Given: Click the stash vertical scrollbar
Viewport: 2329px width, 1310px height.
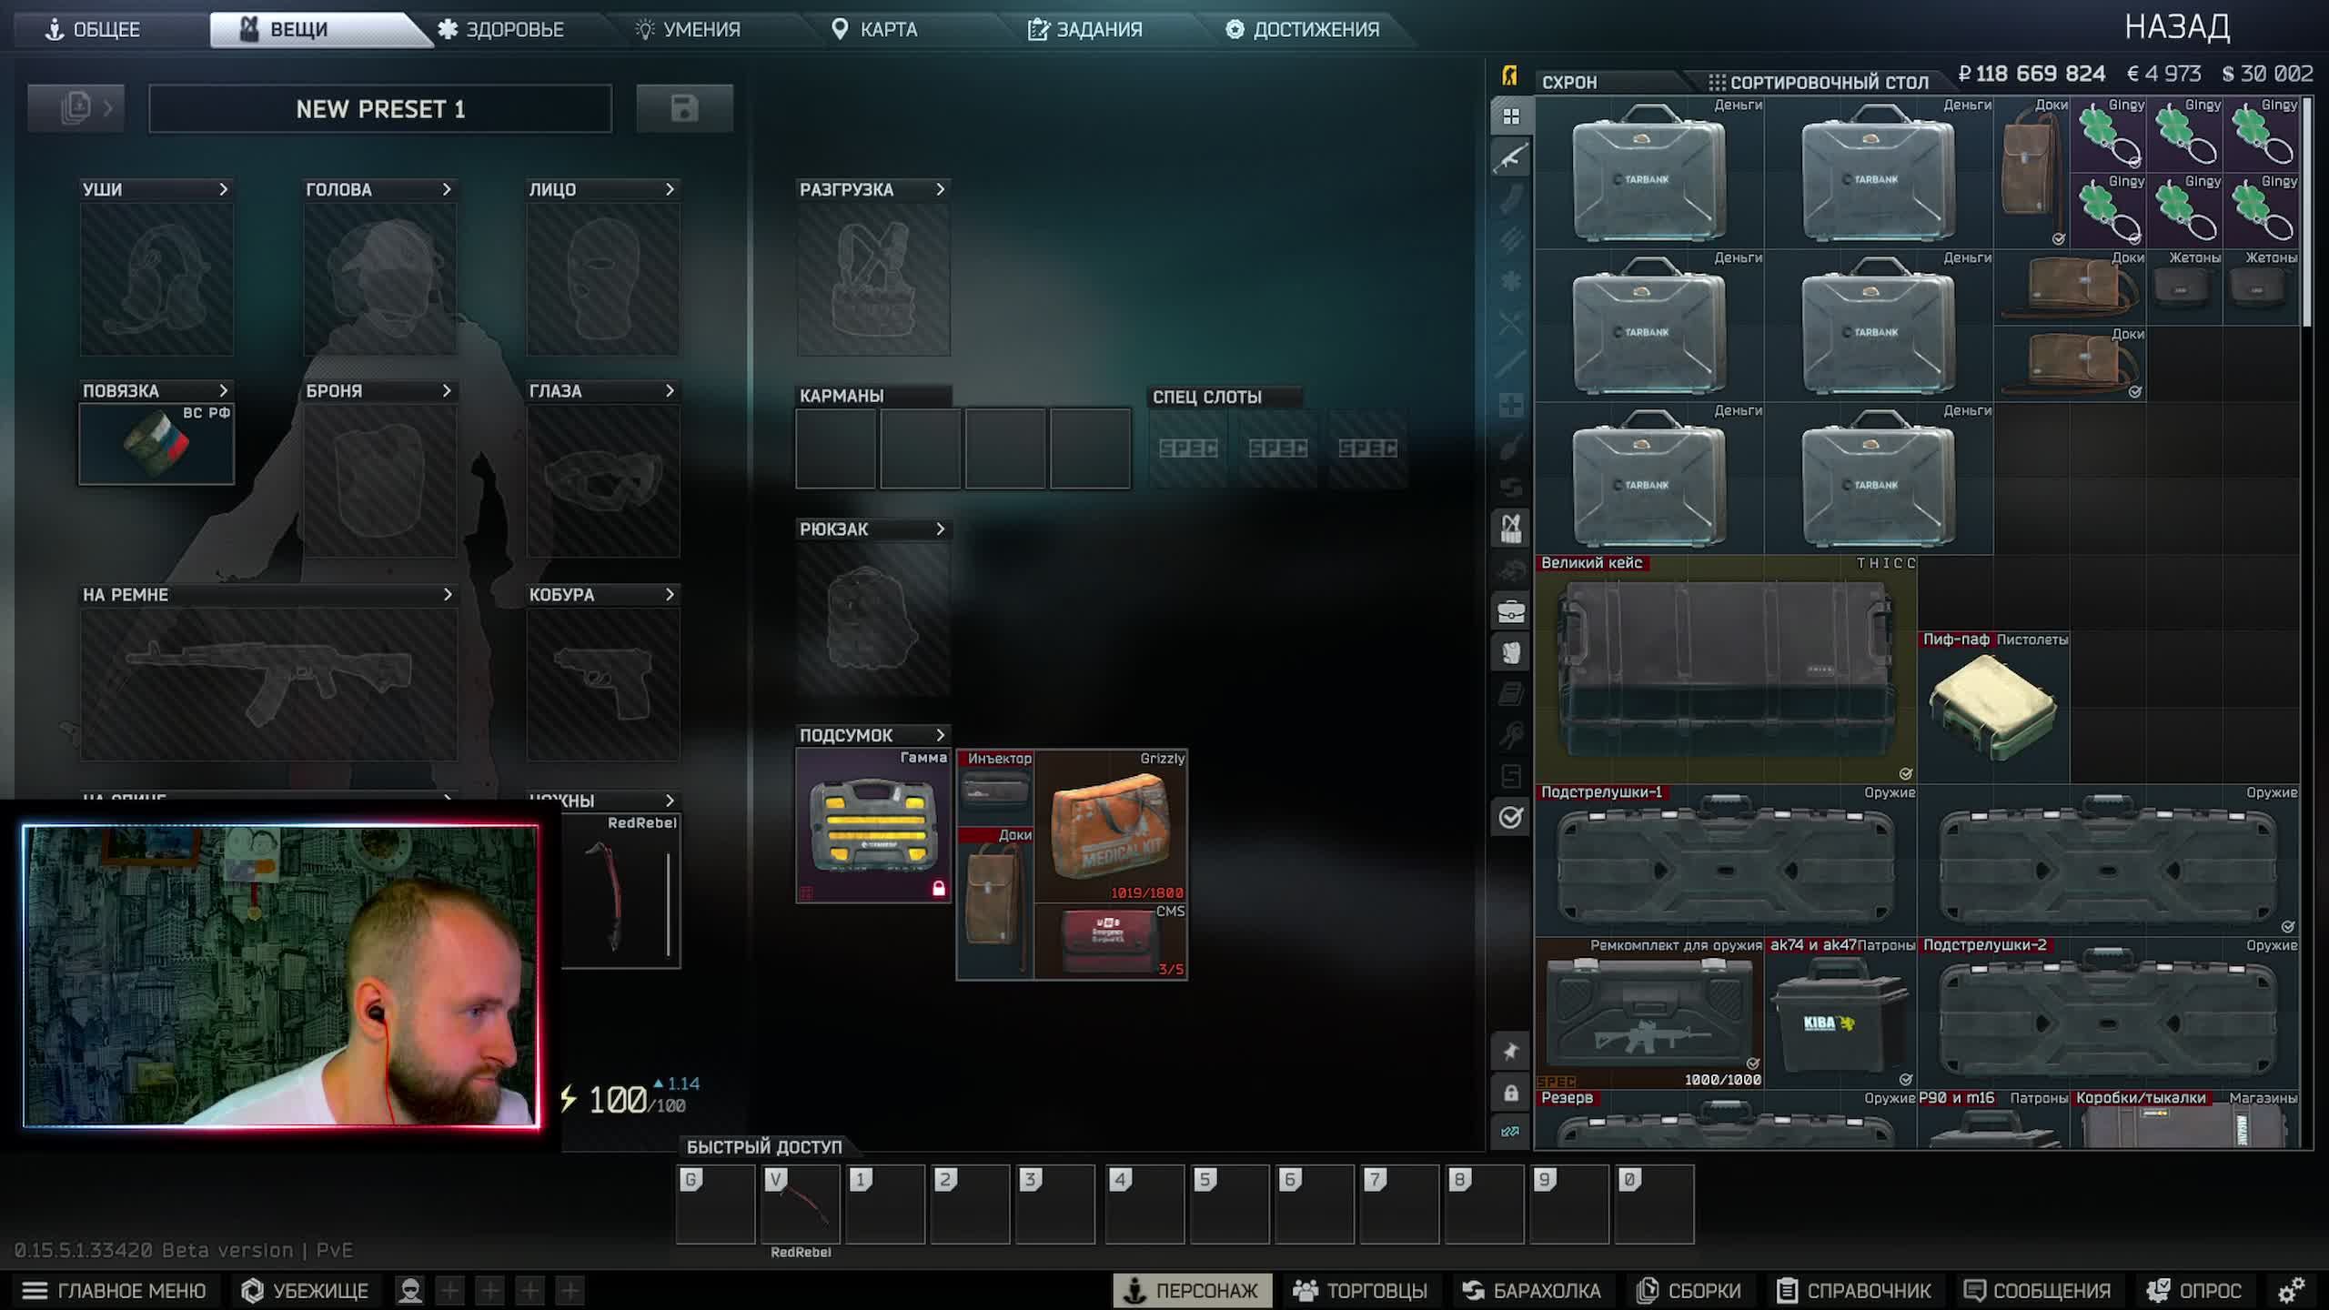Looking at the screenshot, I should tap(2306, 214).
